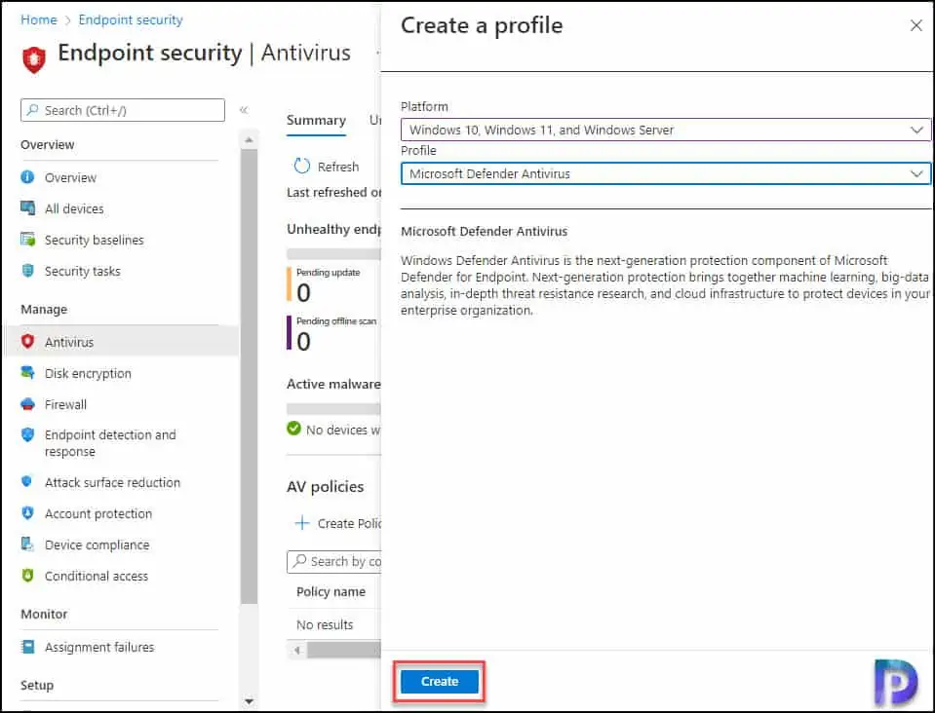Open All devices in the sidebar
935x713 pixels.
74,208
